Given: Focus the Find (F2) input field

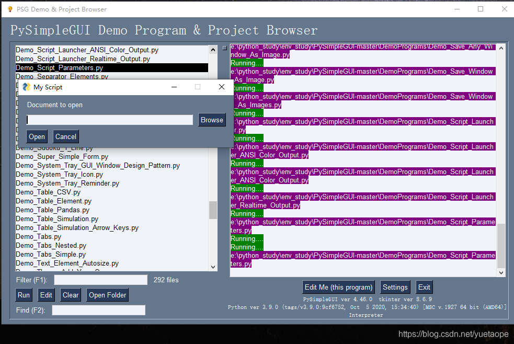Looking at the screenshot, I should click(x=99, y=310).
